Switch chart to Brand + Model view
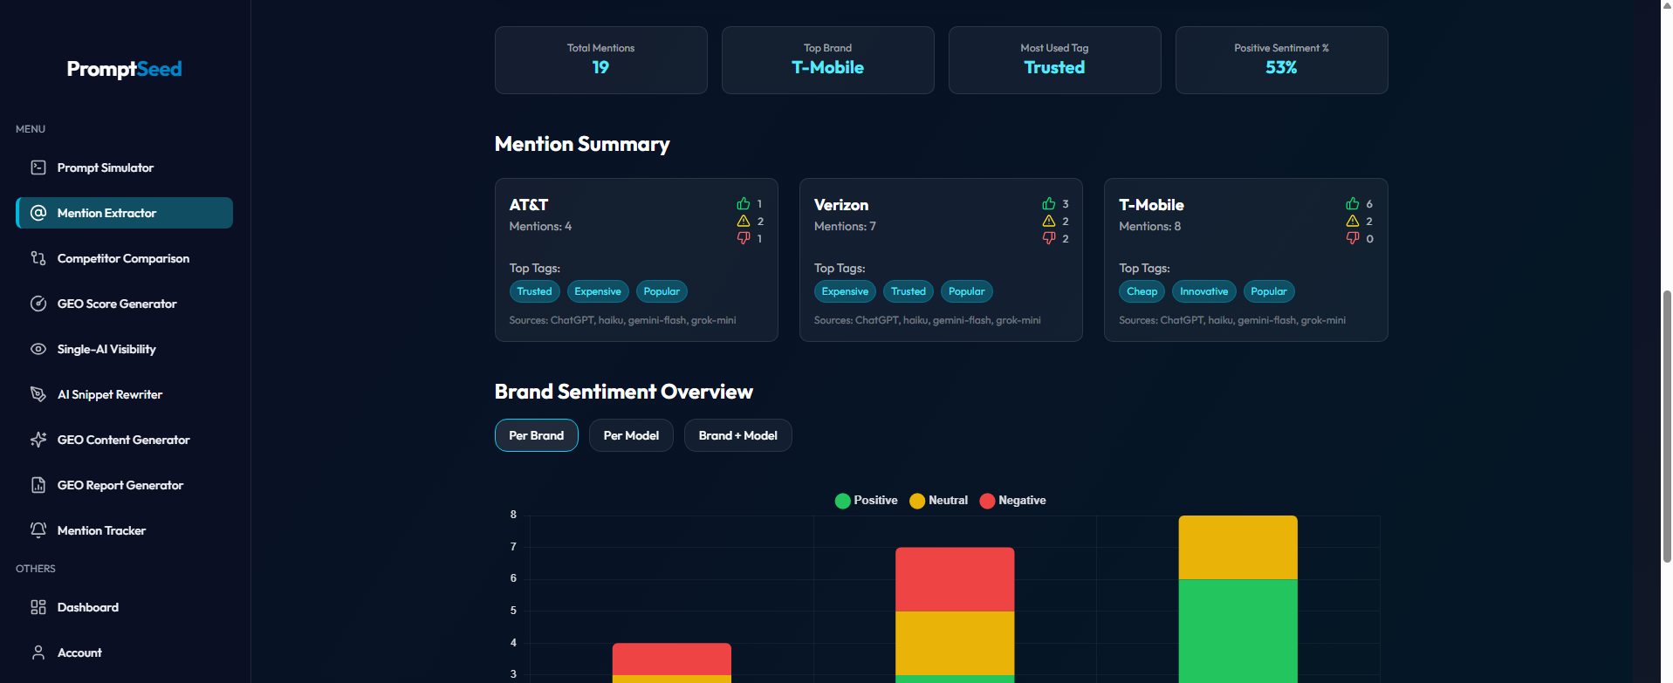Screen dimensions: 1673x683 [737, 435]
